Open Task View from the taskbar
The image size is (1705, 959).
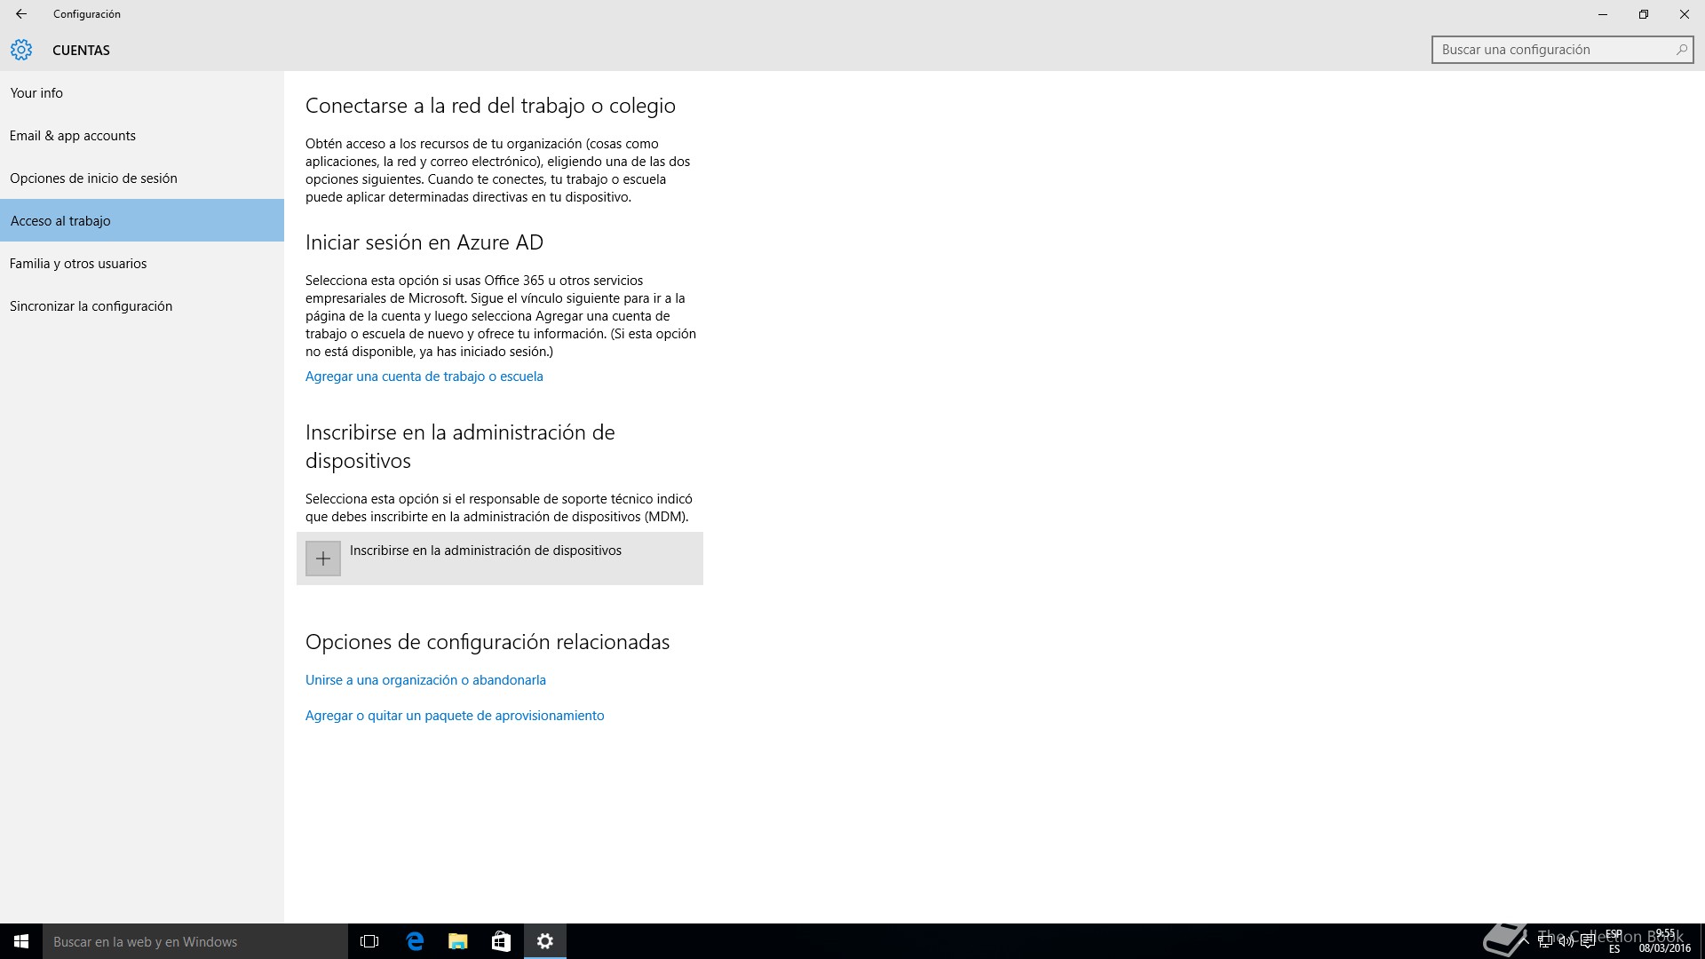[369, 941]
